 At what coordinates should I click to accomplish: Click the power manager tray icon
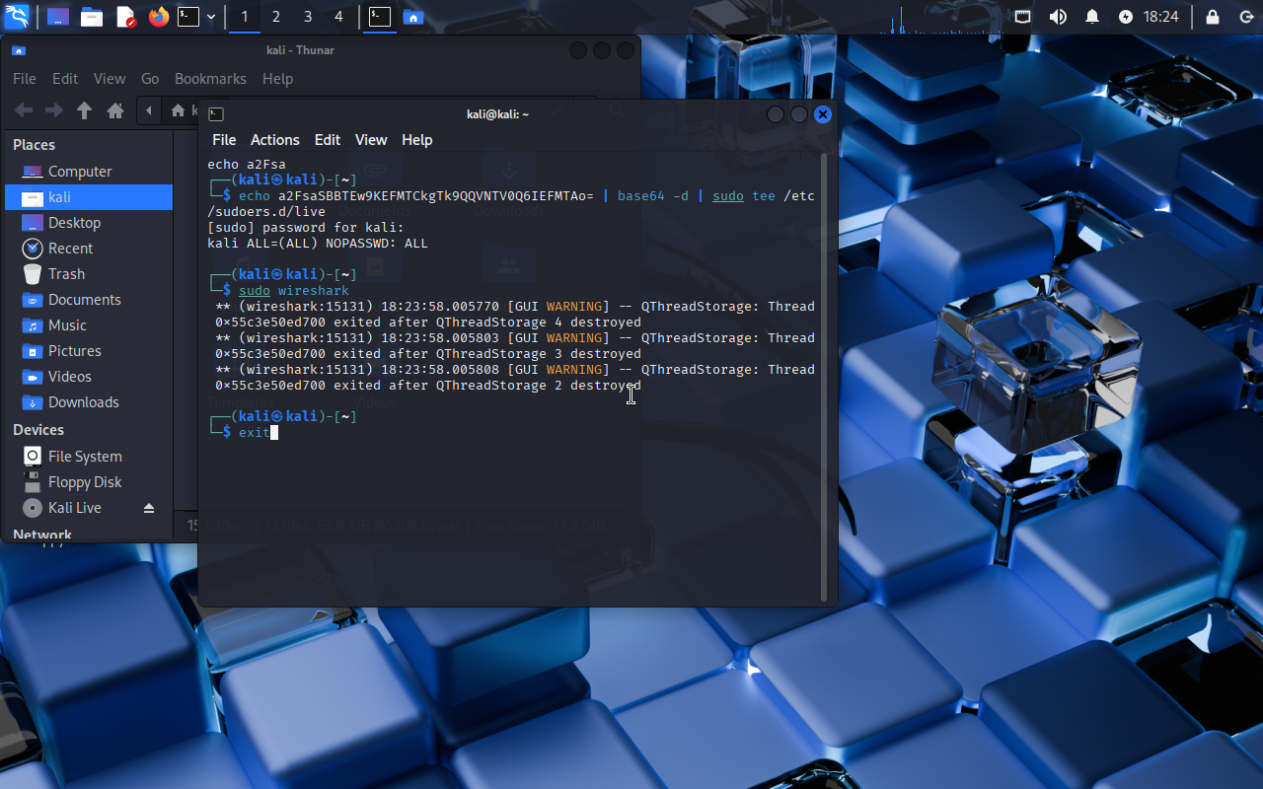(1126, 17)
